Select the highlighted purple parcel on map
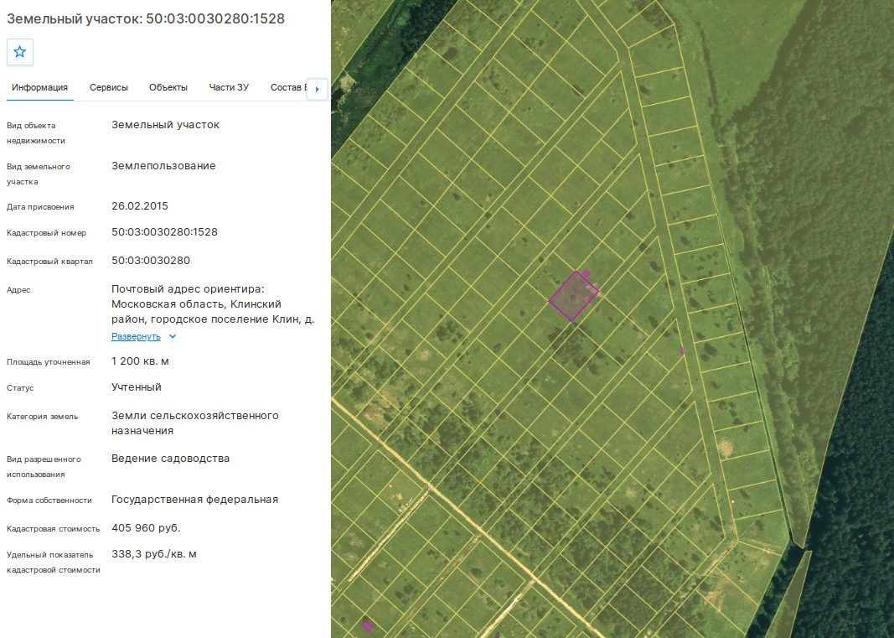 tap(573, 296)
